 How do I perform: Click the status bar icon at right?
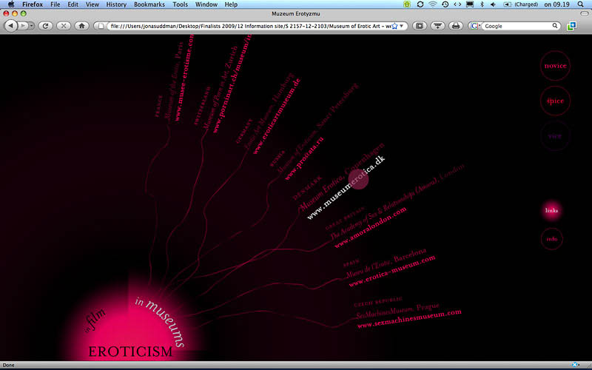click(575, 365)
